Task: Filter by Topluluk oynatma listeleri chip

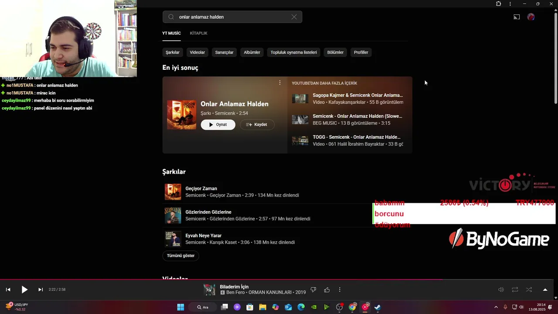Action: [294, 52]
